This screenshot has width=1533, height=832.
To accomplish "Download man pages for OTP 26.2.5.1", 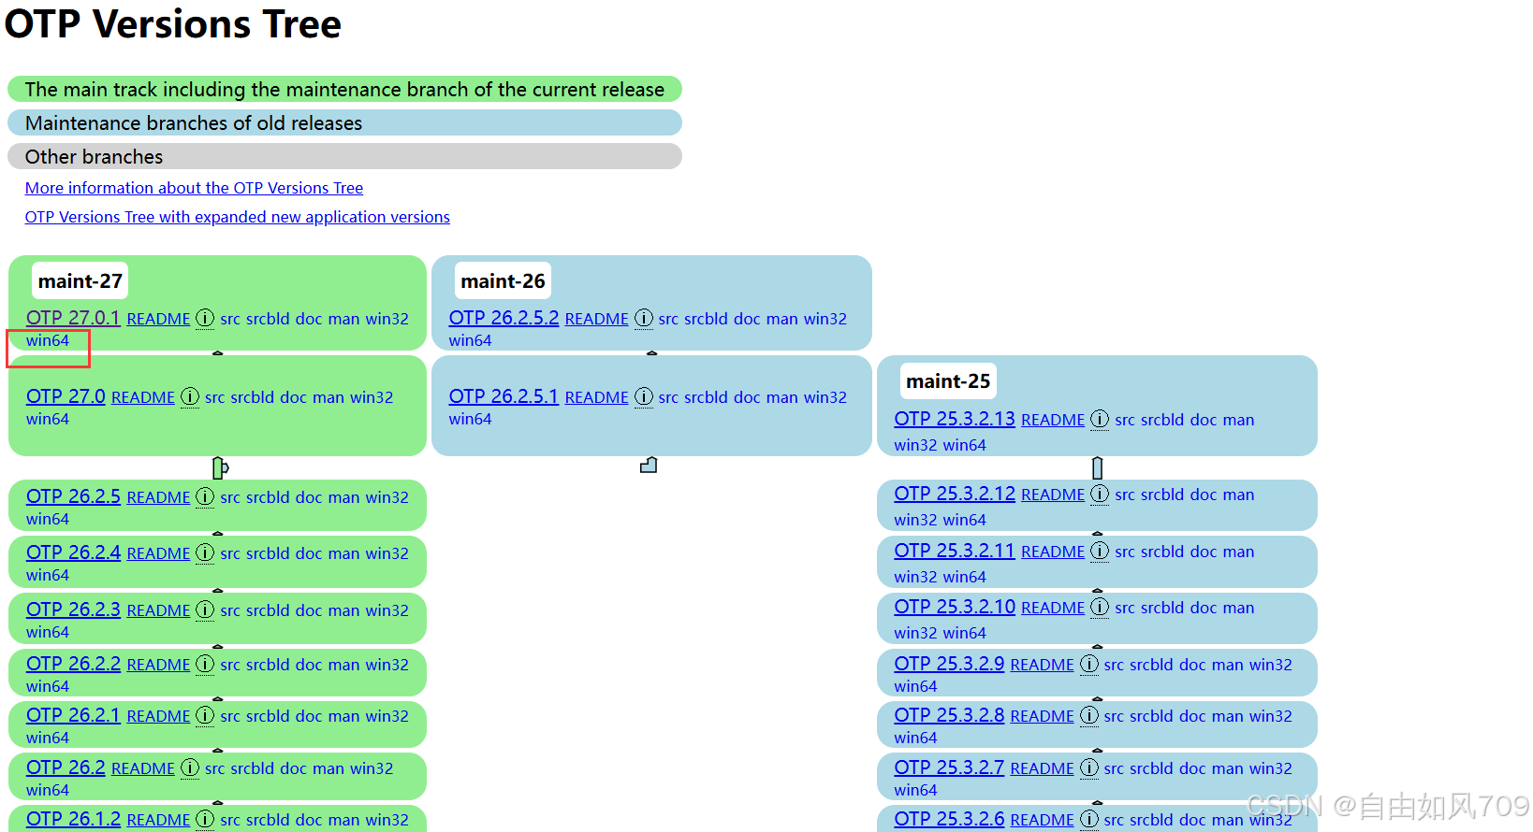I will pyautogui.click(x=782, y=397).
